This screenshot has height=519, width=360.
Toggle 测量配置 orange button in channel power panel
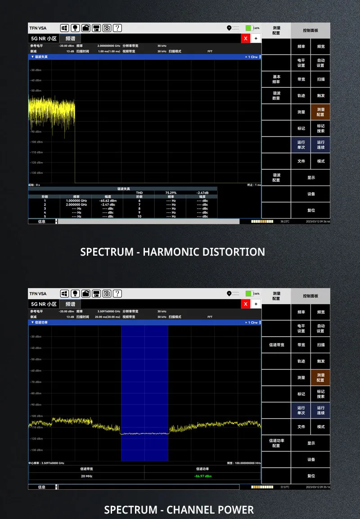click(x=320, y=378)
